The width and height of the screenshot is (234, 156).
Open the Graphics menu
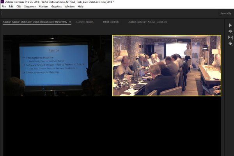(57, 7)
